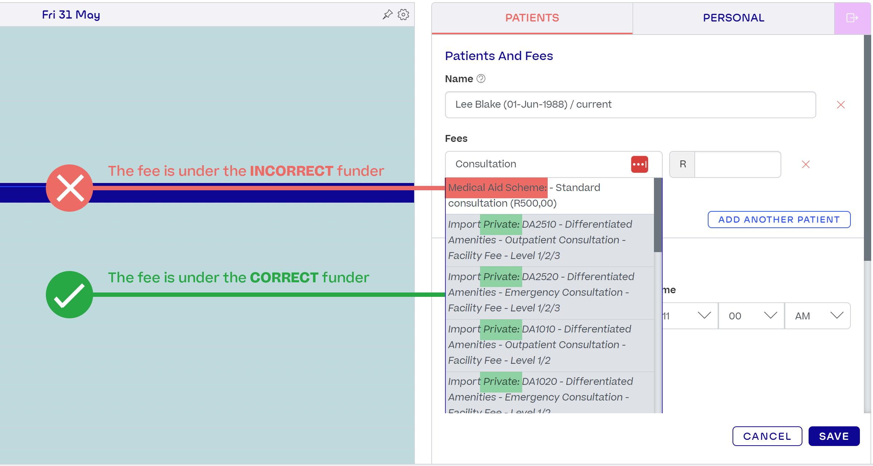Select Medical Aid Scheme Standard consultation fee

pyautogui.click(x=549, y=196)
